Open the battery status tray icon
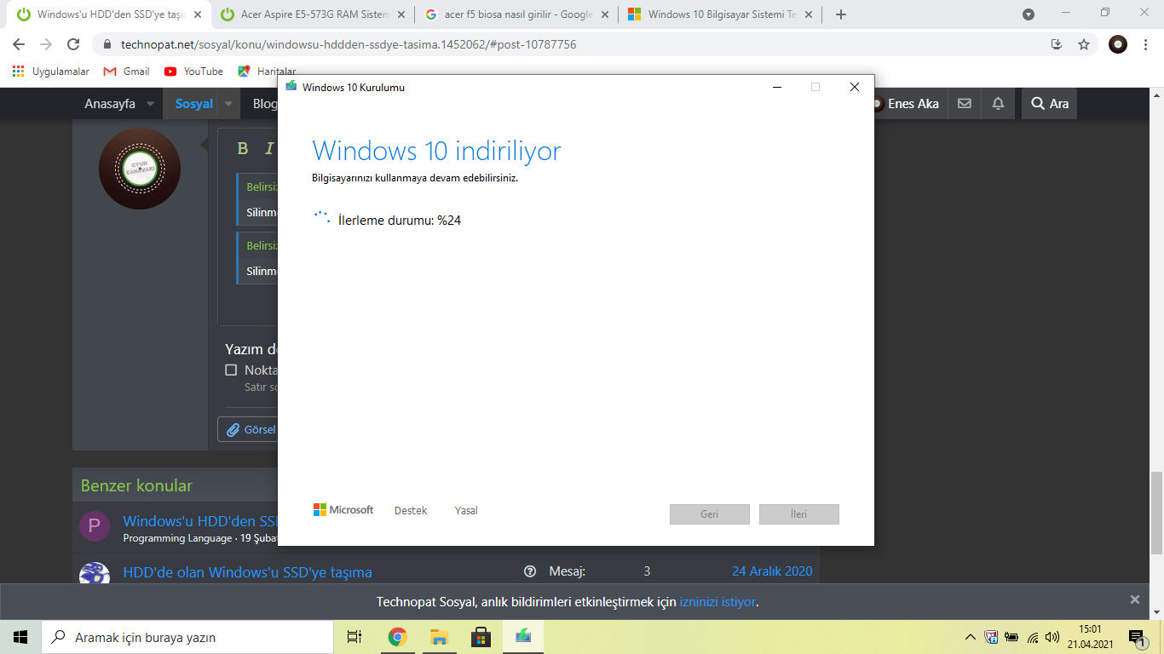This screenshot has height=654, width=1164. click(x=1011, y=637)
